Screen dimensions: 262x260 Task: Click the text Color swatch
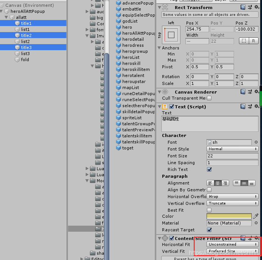tap(229, 216)
